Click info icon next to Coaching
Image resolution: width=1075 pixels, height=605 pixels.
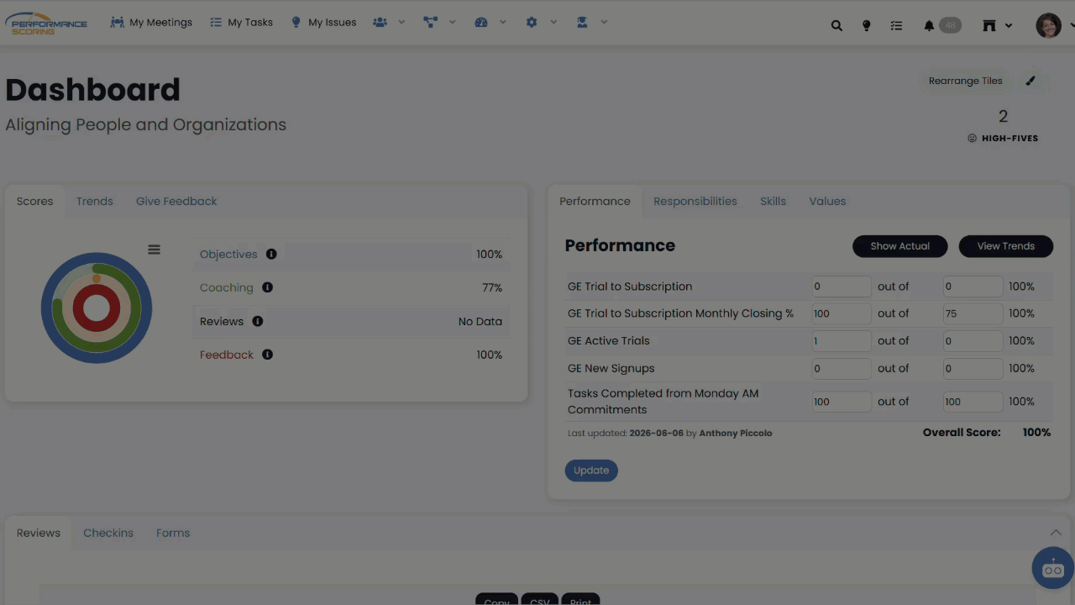(267, 287)
